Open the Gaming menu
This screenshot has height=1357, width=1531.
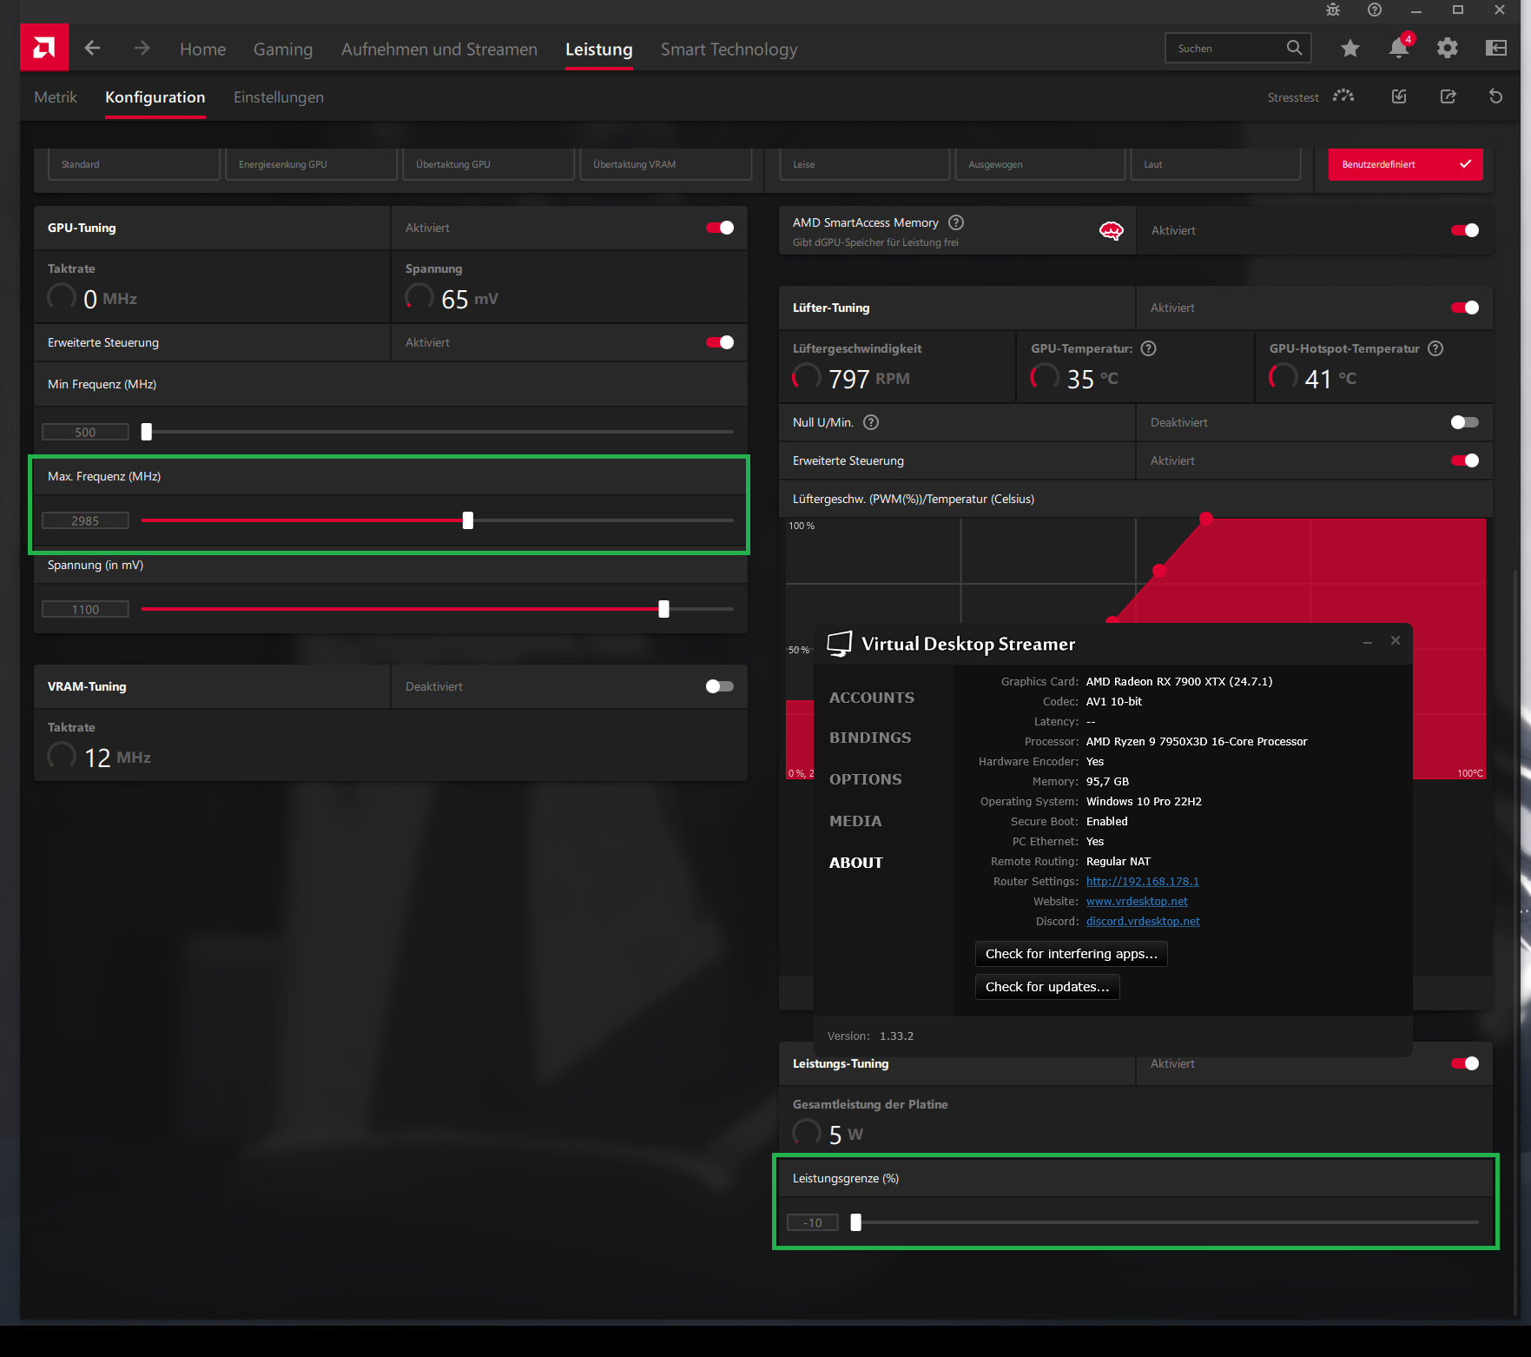click(283, 50)
